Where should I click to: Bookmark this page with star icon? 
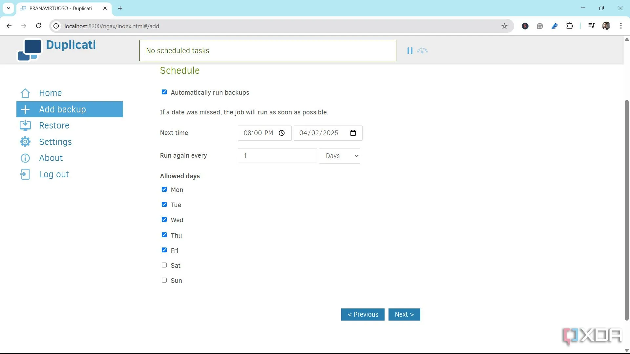[x=504, y=26]
